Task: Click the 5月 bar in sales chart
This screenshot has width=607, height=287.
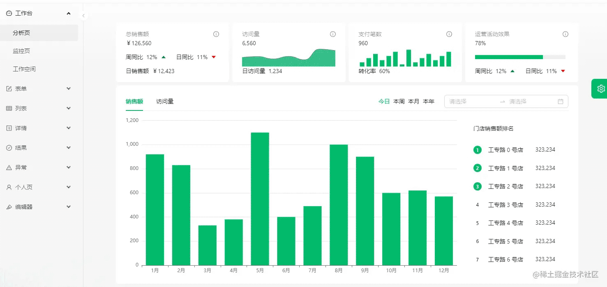Action: (x=260, y=199)
